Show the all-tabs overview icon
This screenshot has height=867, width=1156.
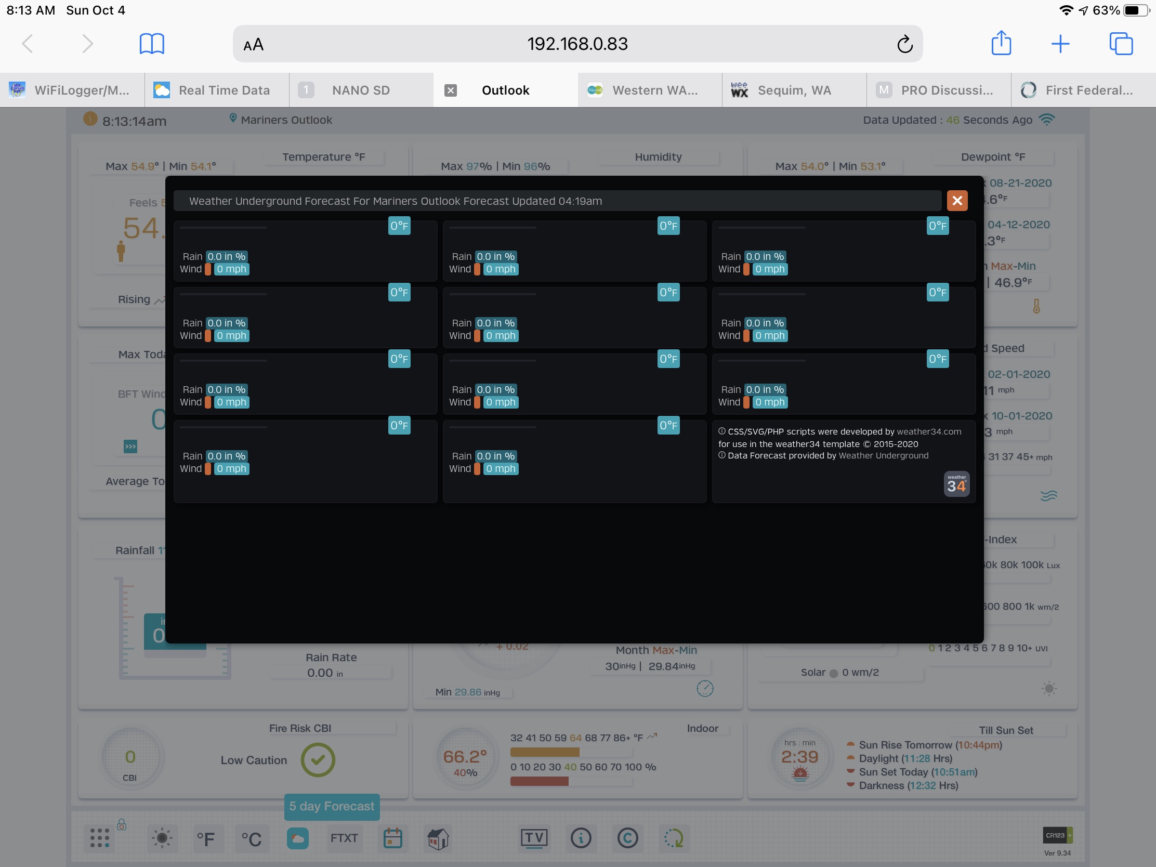(x=1121, y=44)
